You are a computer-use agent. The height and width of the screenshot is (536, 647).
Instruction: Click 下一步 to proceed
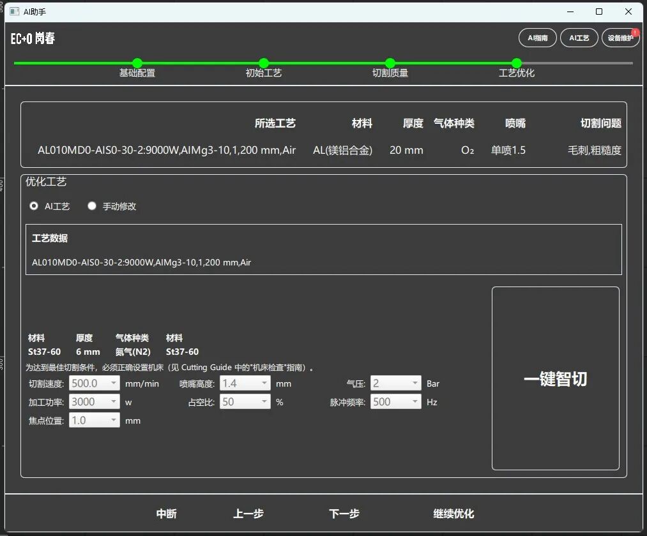(344, 513)
